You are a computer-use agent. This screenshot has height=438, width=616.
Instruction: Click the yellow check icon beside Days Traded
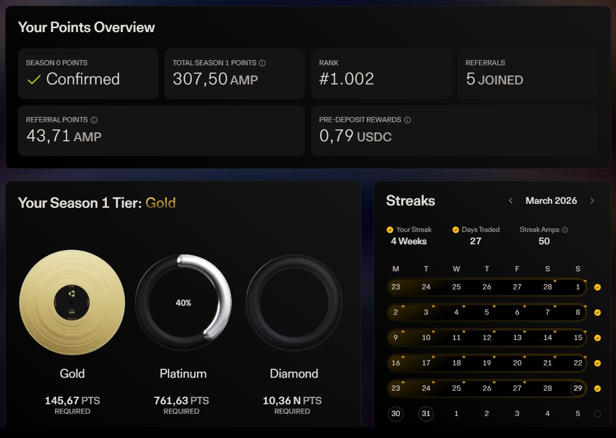click(456, 230)
